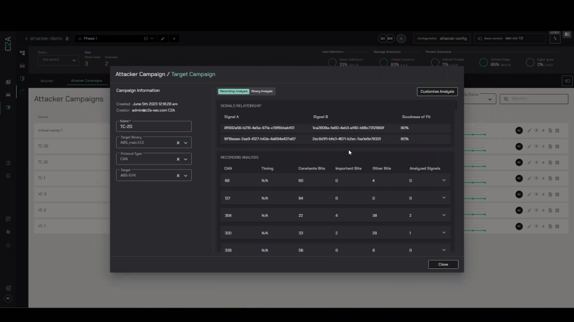Select the VC-1 campaign row name
This screenshot has height=322, width=574.
tap(41, 226)
